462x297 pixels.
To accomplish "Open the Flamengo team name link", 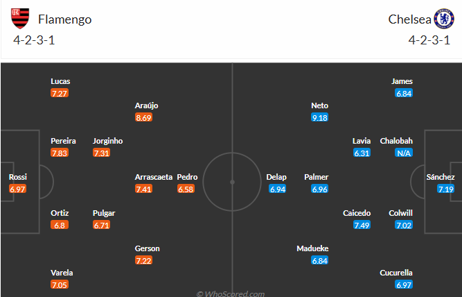I will [x=65, y=19].
